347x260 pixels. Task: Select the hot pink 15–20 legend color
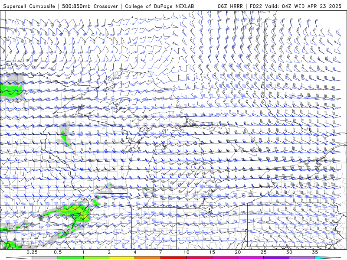tap(225, 258)
